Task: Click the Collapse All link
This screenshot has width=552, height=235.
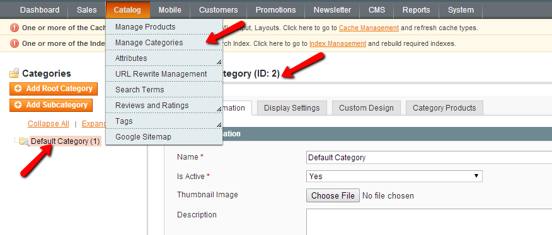Action: pos(49,124)
